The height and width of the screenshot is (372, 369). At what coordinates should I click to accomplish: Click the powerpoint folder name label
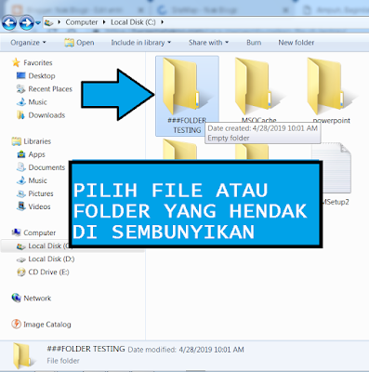[332, 120]
